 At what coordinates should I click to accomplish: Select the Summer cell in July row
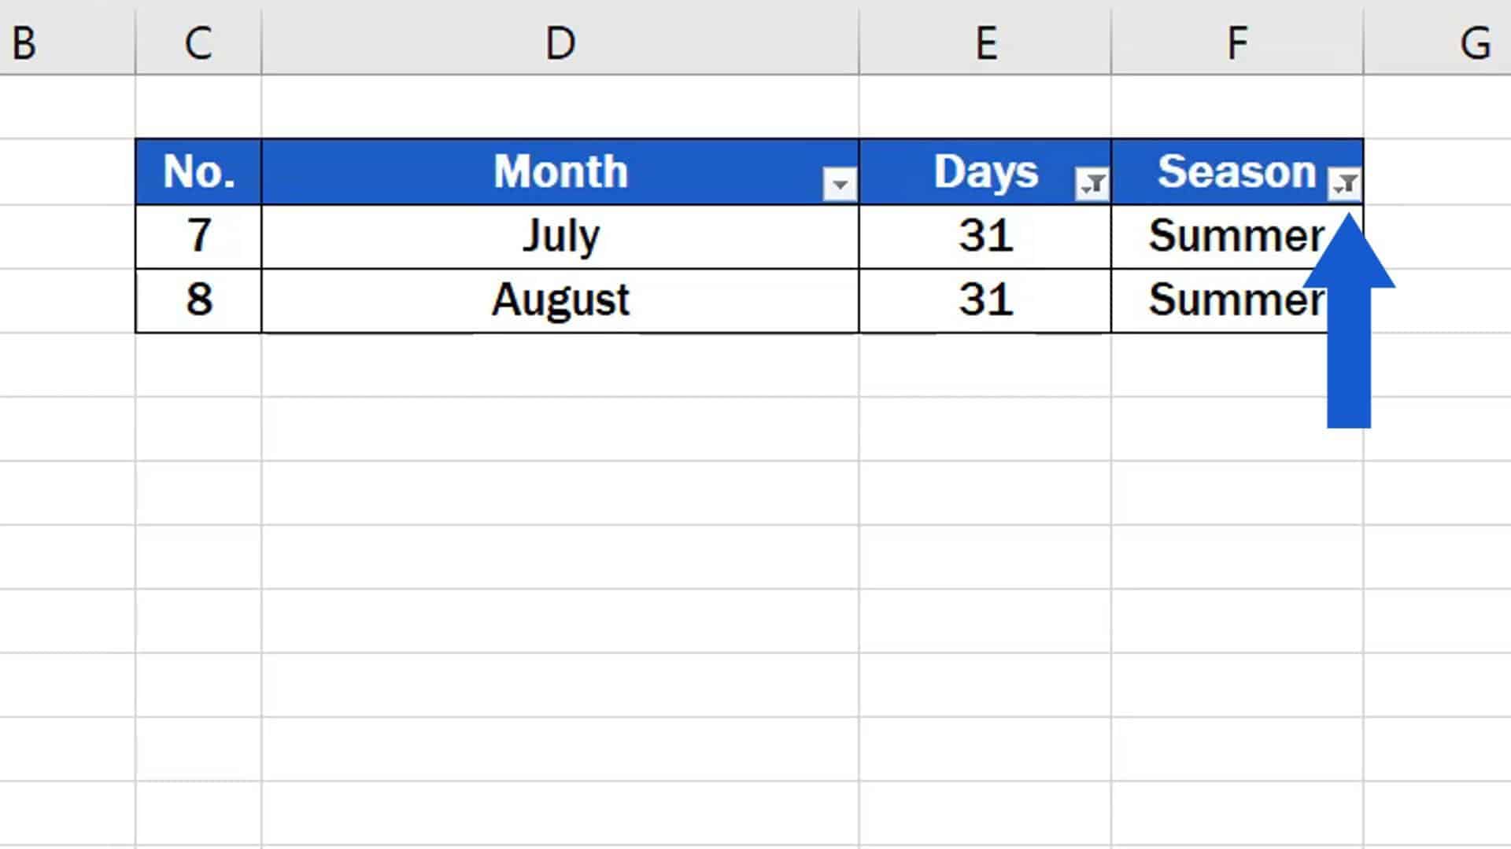1237,237
